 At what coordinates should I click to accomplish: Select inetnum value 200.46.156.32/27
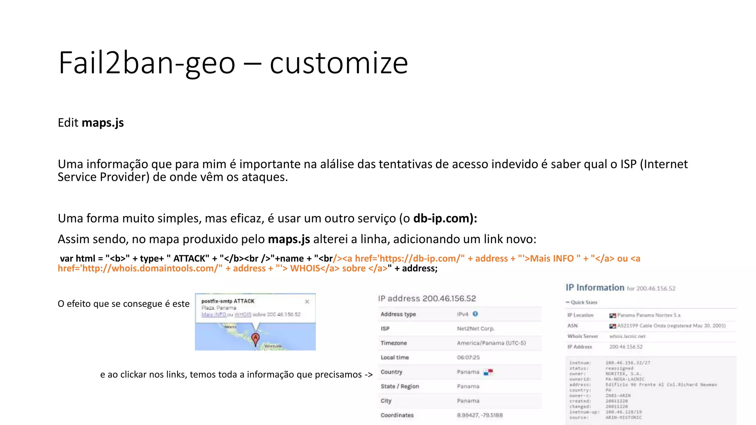click(x=628, y=363)
